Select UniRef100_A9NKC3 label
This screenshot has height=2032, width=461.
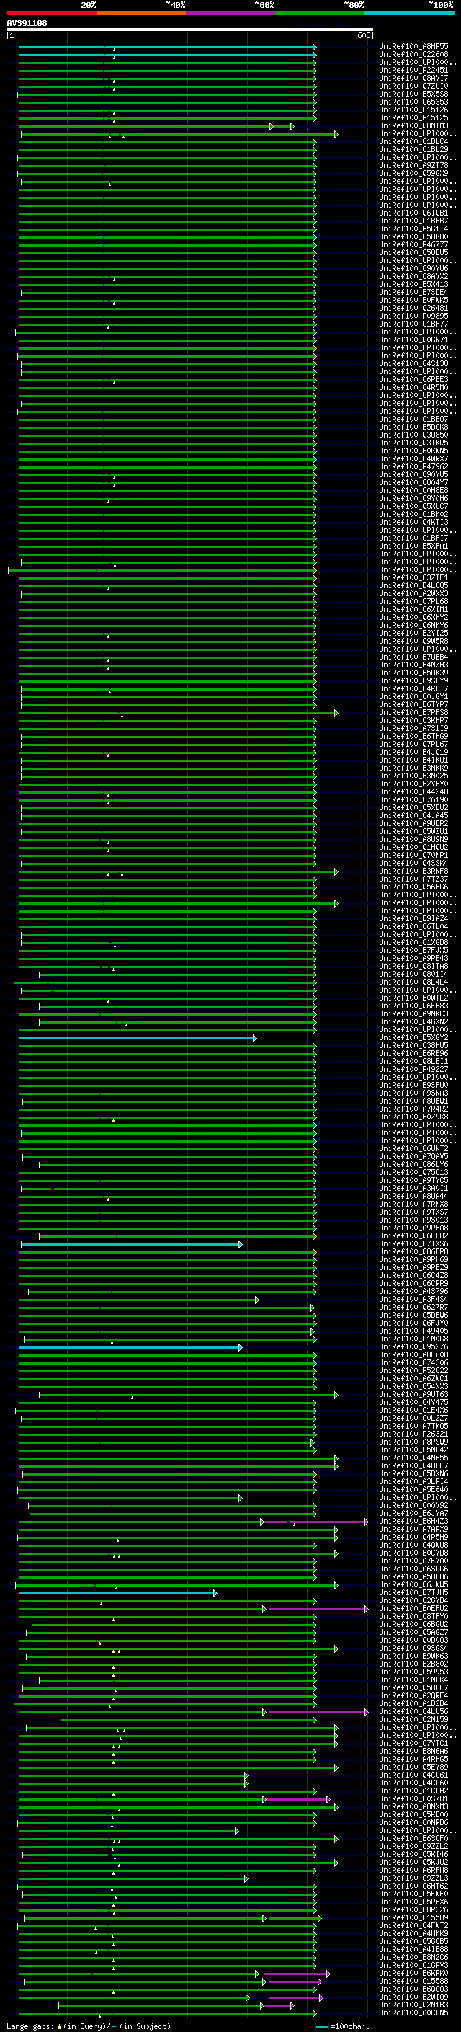pos(413,1013)
